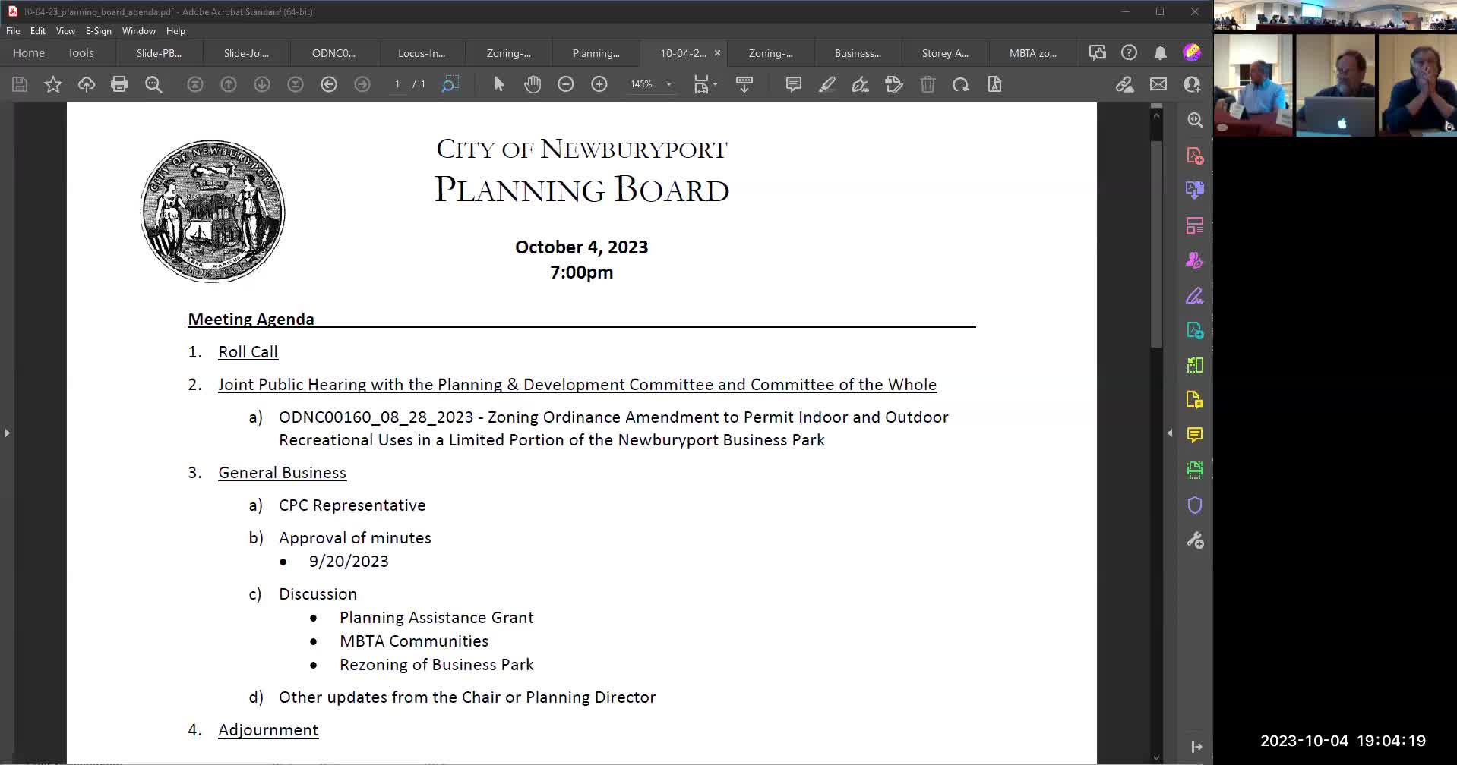
Task: Select the Highlight text pen tool
Action: coord(827,84)
